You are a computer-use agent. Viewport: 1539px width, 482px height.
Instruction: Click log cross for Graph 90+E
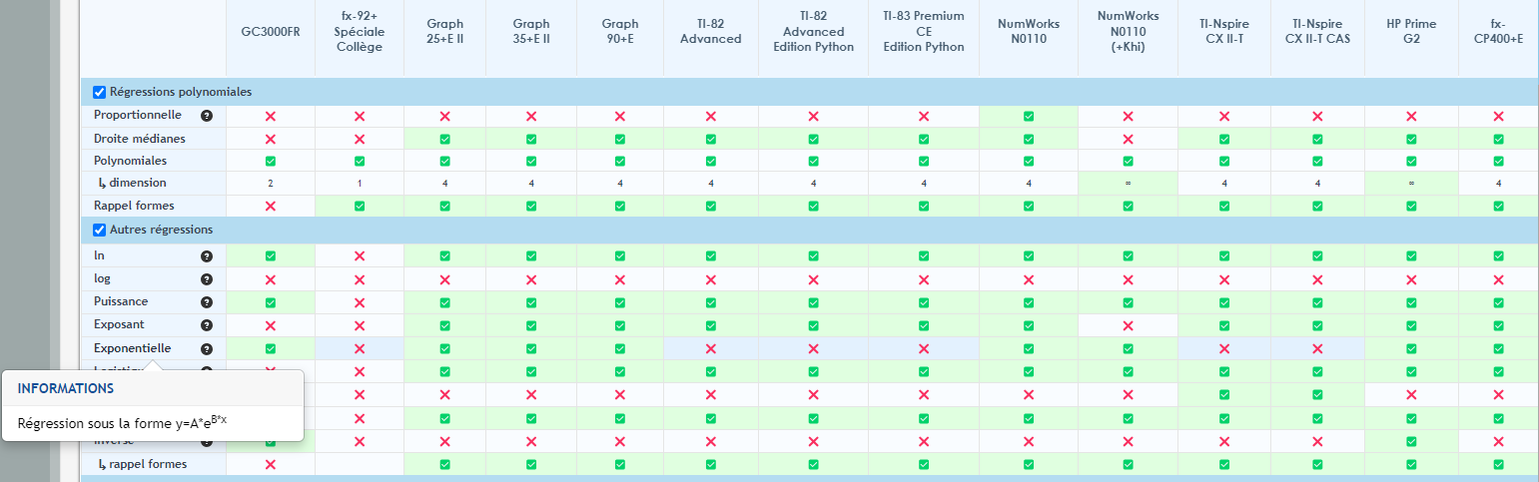pyautogui.click(x=620, y=279)
